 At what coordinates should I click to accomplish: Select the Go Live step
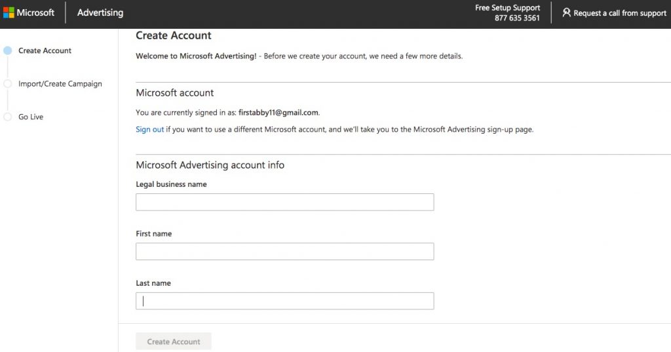31,117
